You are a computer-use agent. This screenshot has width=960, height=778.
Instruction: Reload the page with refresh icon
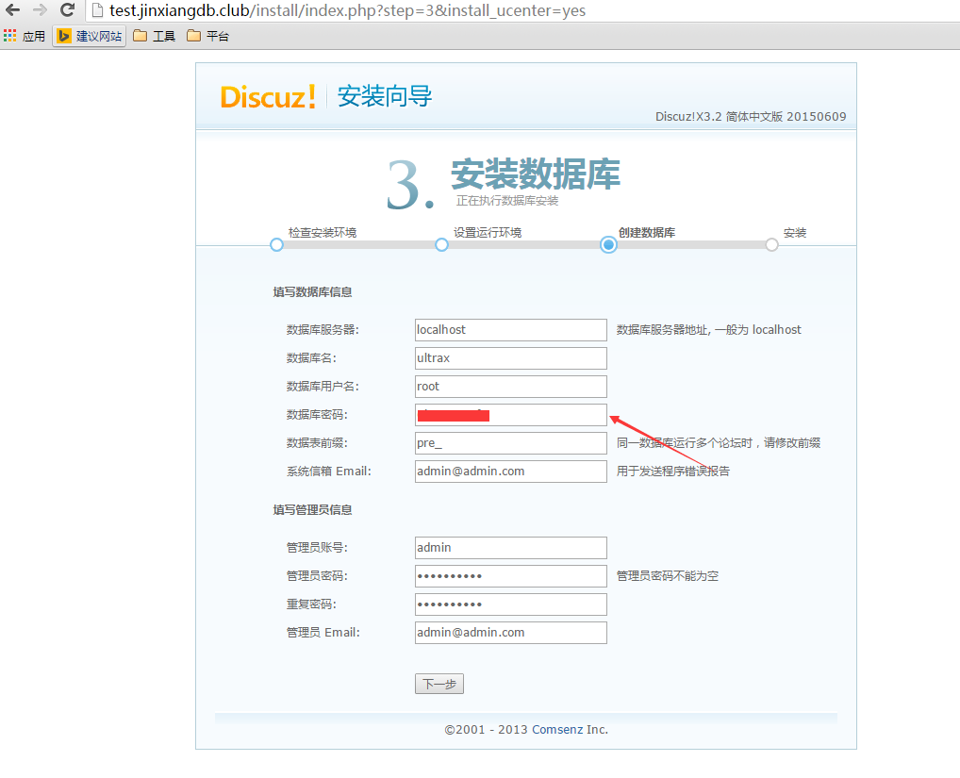click(67, 10)
